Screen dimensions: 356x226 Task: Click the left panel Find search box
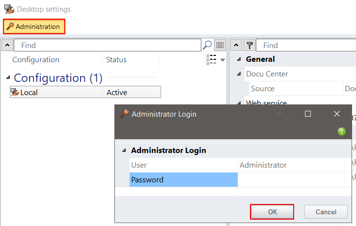pos(108,45)
